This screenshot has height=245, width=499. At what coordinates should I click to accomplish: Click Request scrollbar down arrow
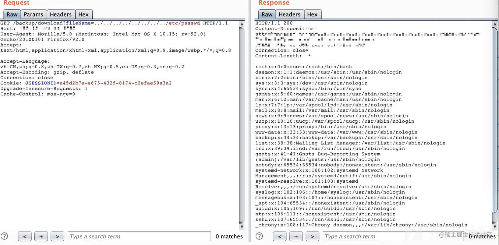242,227
